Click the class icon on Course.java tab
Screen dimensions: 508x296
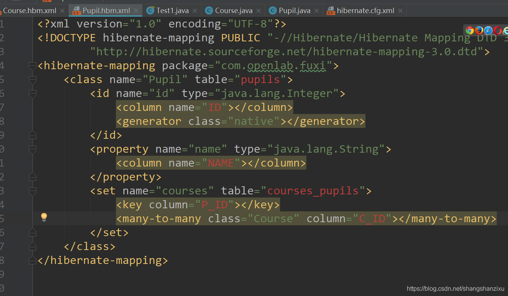coord(209,11)
